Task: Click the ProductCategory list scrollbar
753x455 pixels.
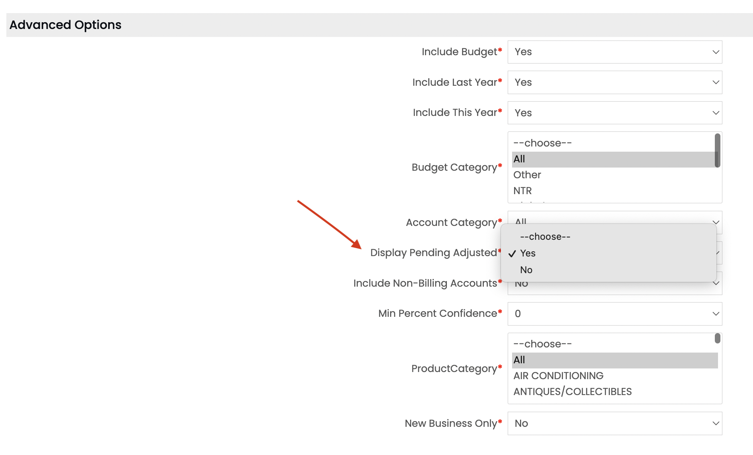Action: [718, 338]
